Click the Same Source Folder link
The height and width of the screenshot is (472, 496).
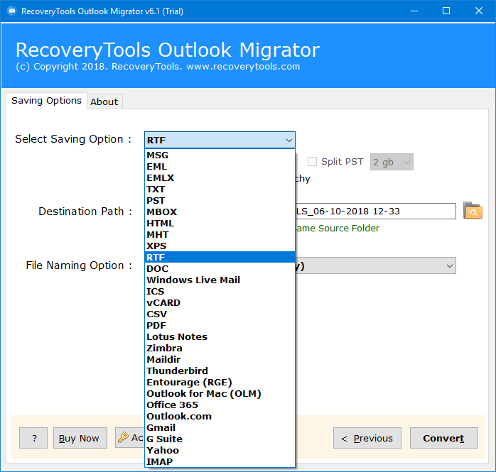coord(338,228)
